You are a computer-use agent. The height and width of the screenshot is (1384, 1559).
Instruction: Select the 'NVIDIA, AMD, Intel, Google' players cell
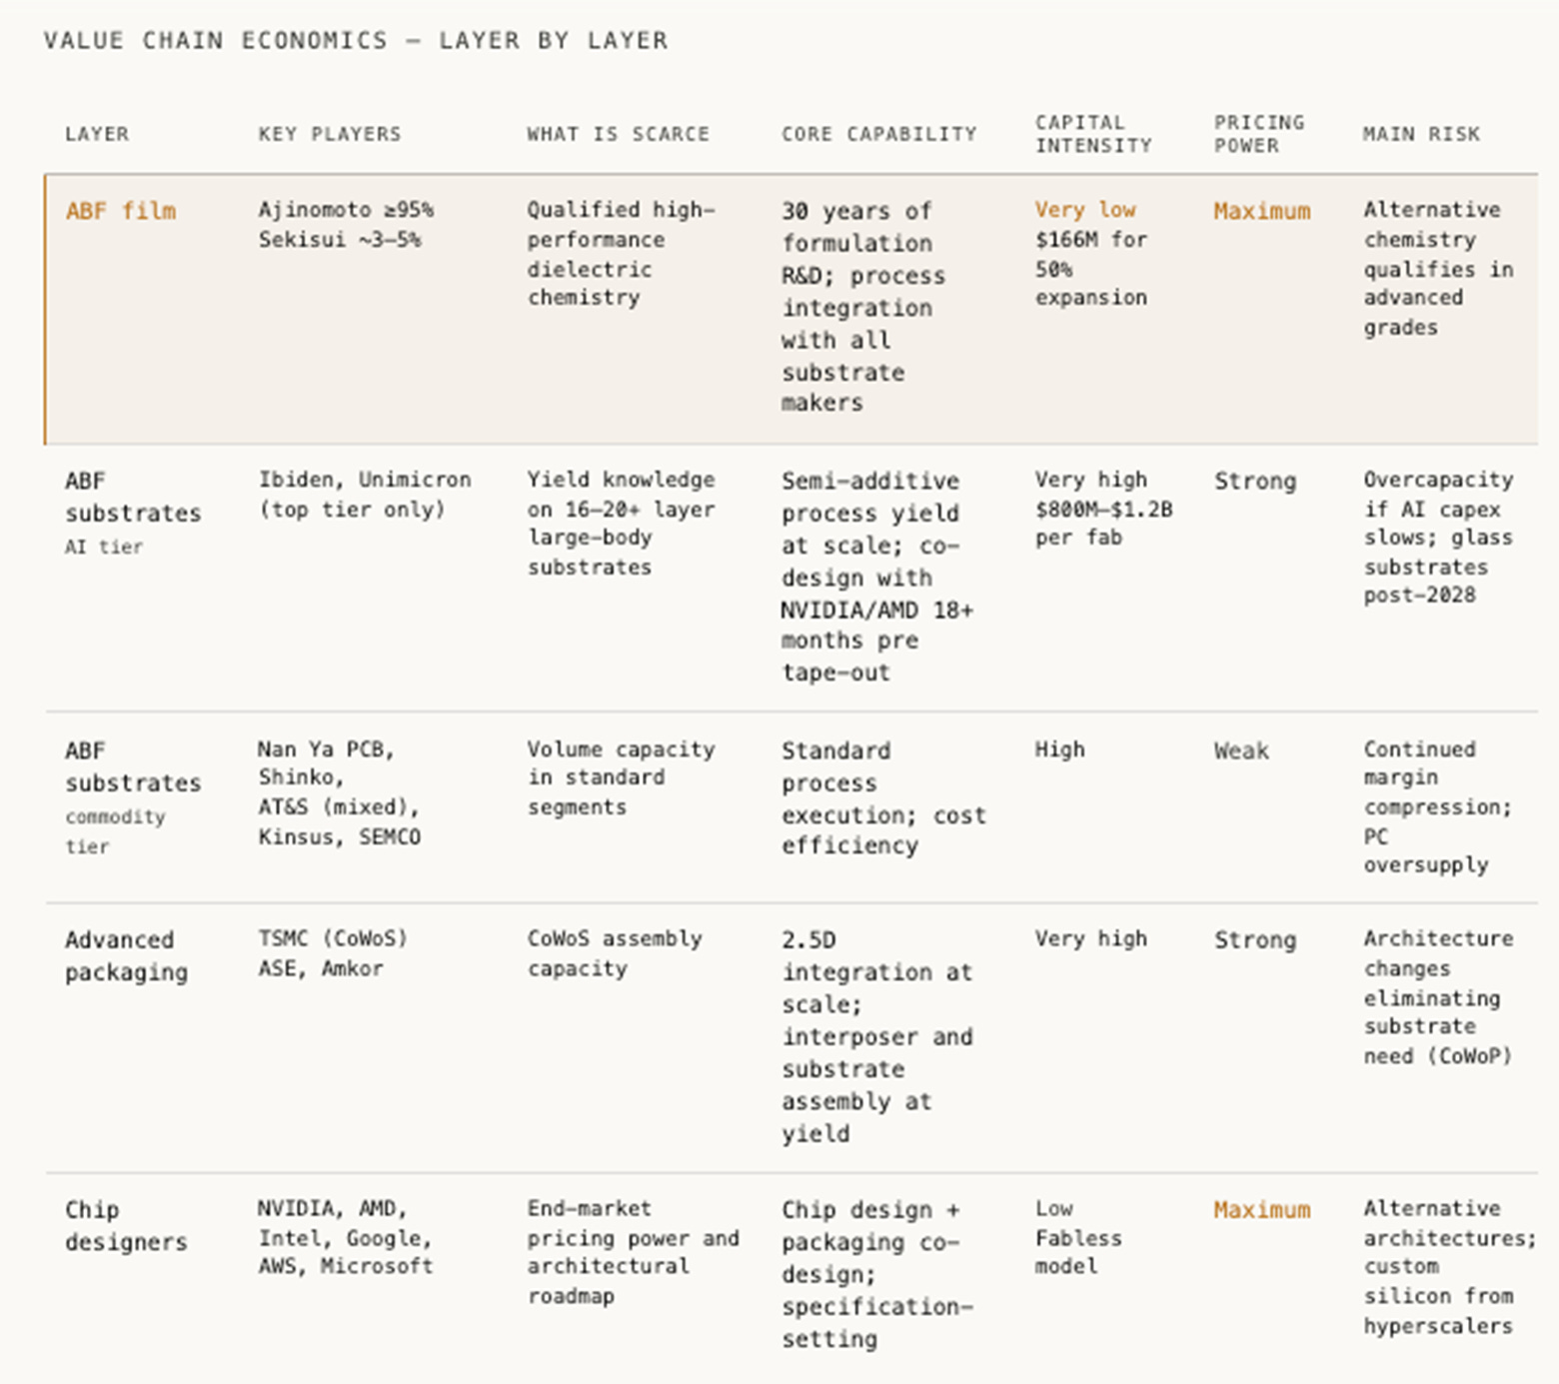coord(346,1237)
